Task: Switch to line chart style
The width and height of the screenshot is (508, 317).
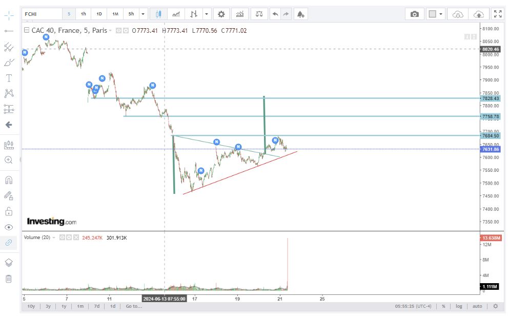Action: coord(176,14)
